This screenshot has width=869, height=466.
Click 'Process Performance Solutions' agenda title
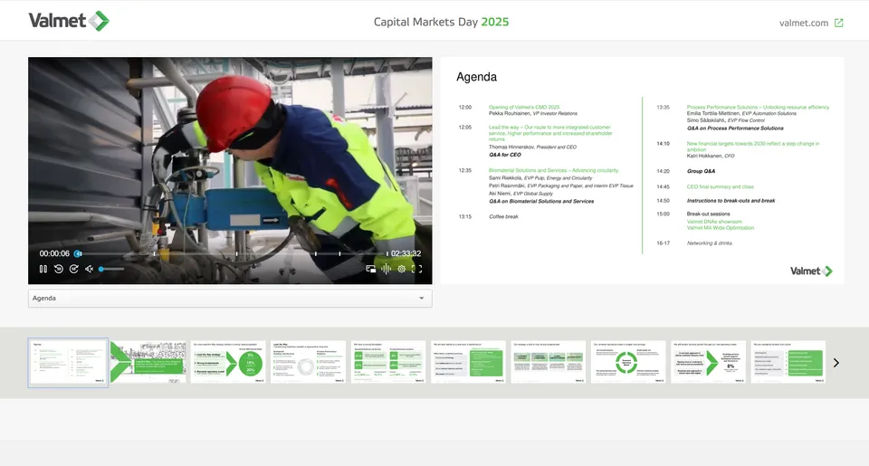(x=758, y=107)
